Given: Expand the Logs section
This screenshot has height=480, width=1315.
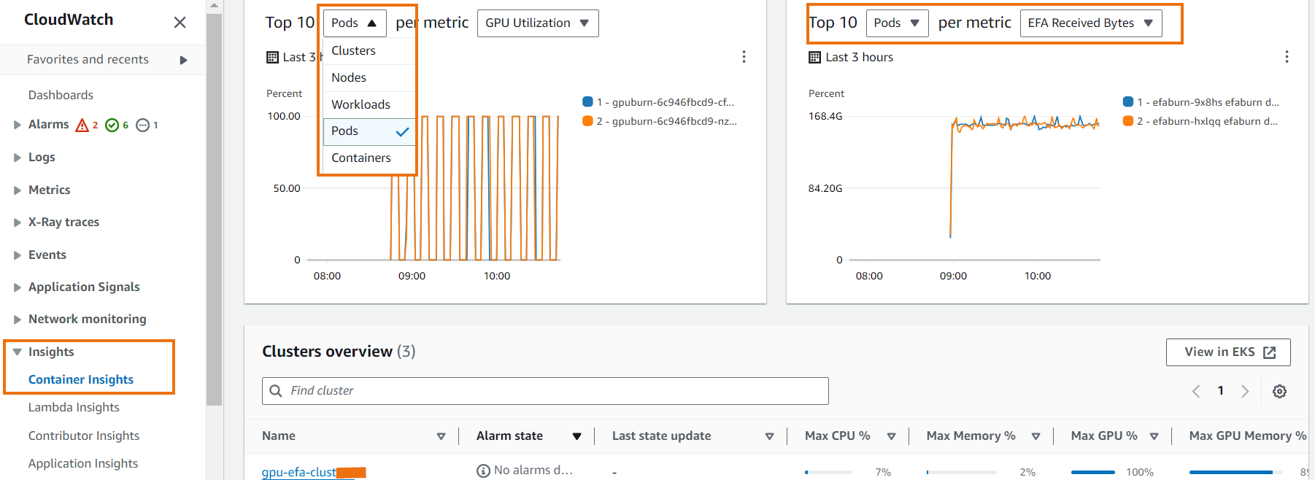Looking at the screenshot, I should 17,158.
